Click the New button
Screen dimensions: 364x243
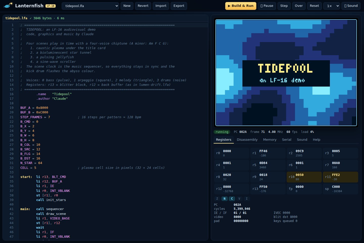pos(127,6)
